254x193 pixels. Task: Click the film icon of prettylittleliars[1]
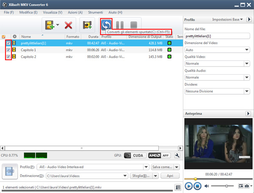coord(14,43)
